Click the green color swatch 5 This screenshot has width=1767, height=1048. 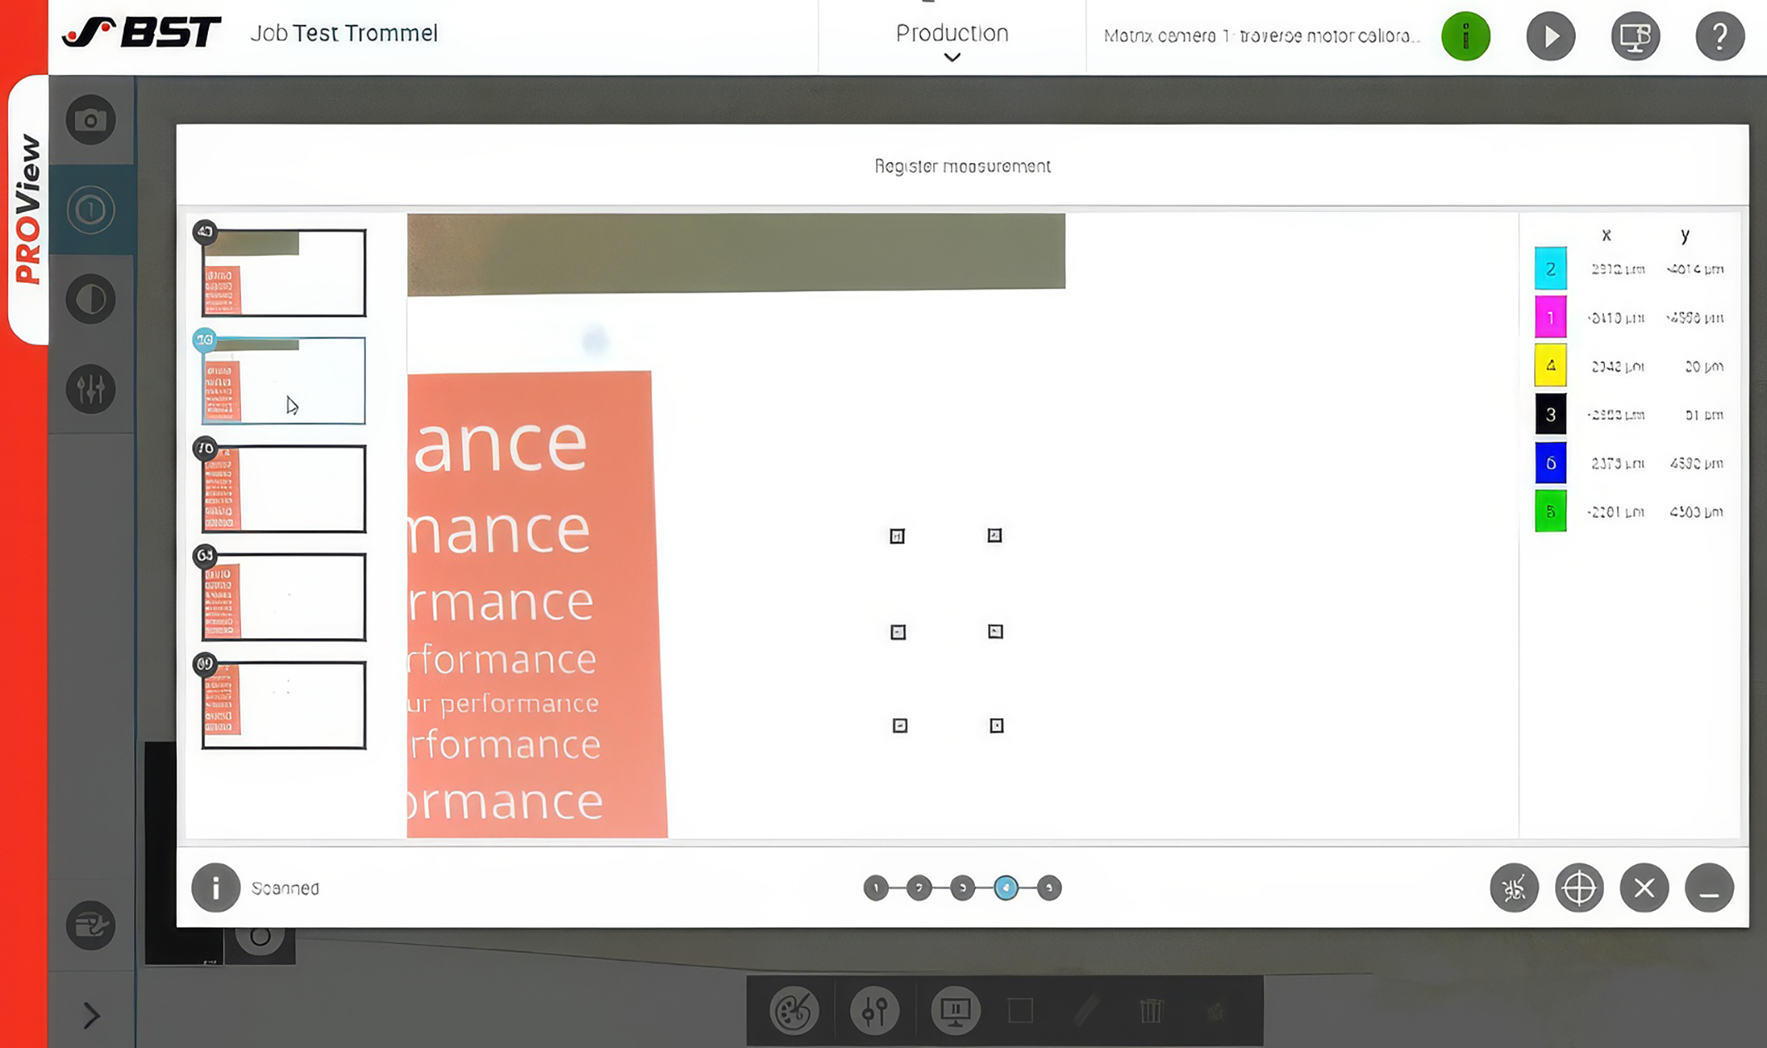point(1550,511)
